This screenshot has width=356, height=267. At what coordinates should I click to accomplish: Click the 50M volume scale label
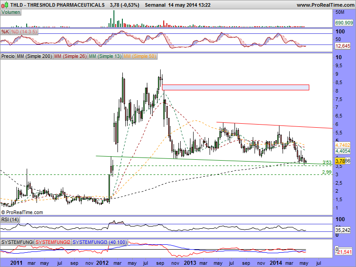pyautogui.click(x=340, y=12)
